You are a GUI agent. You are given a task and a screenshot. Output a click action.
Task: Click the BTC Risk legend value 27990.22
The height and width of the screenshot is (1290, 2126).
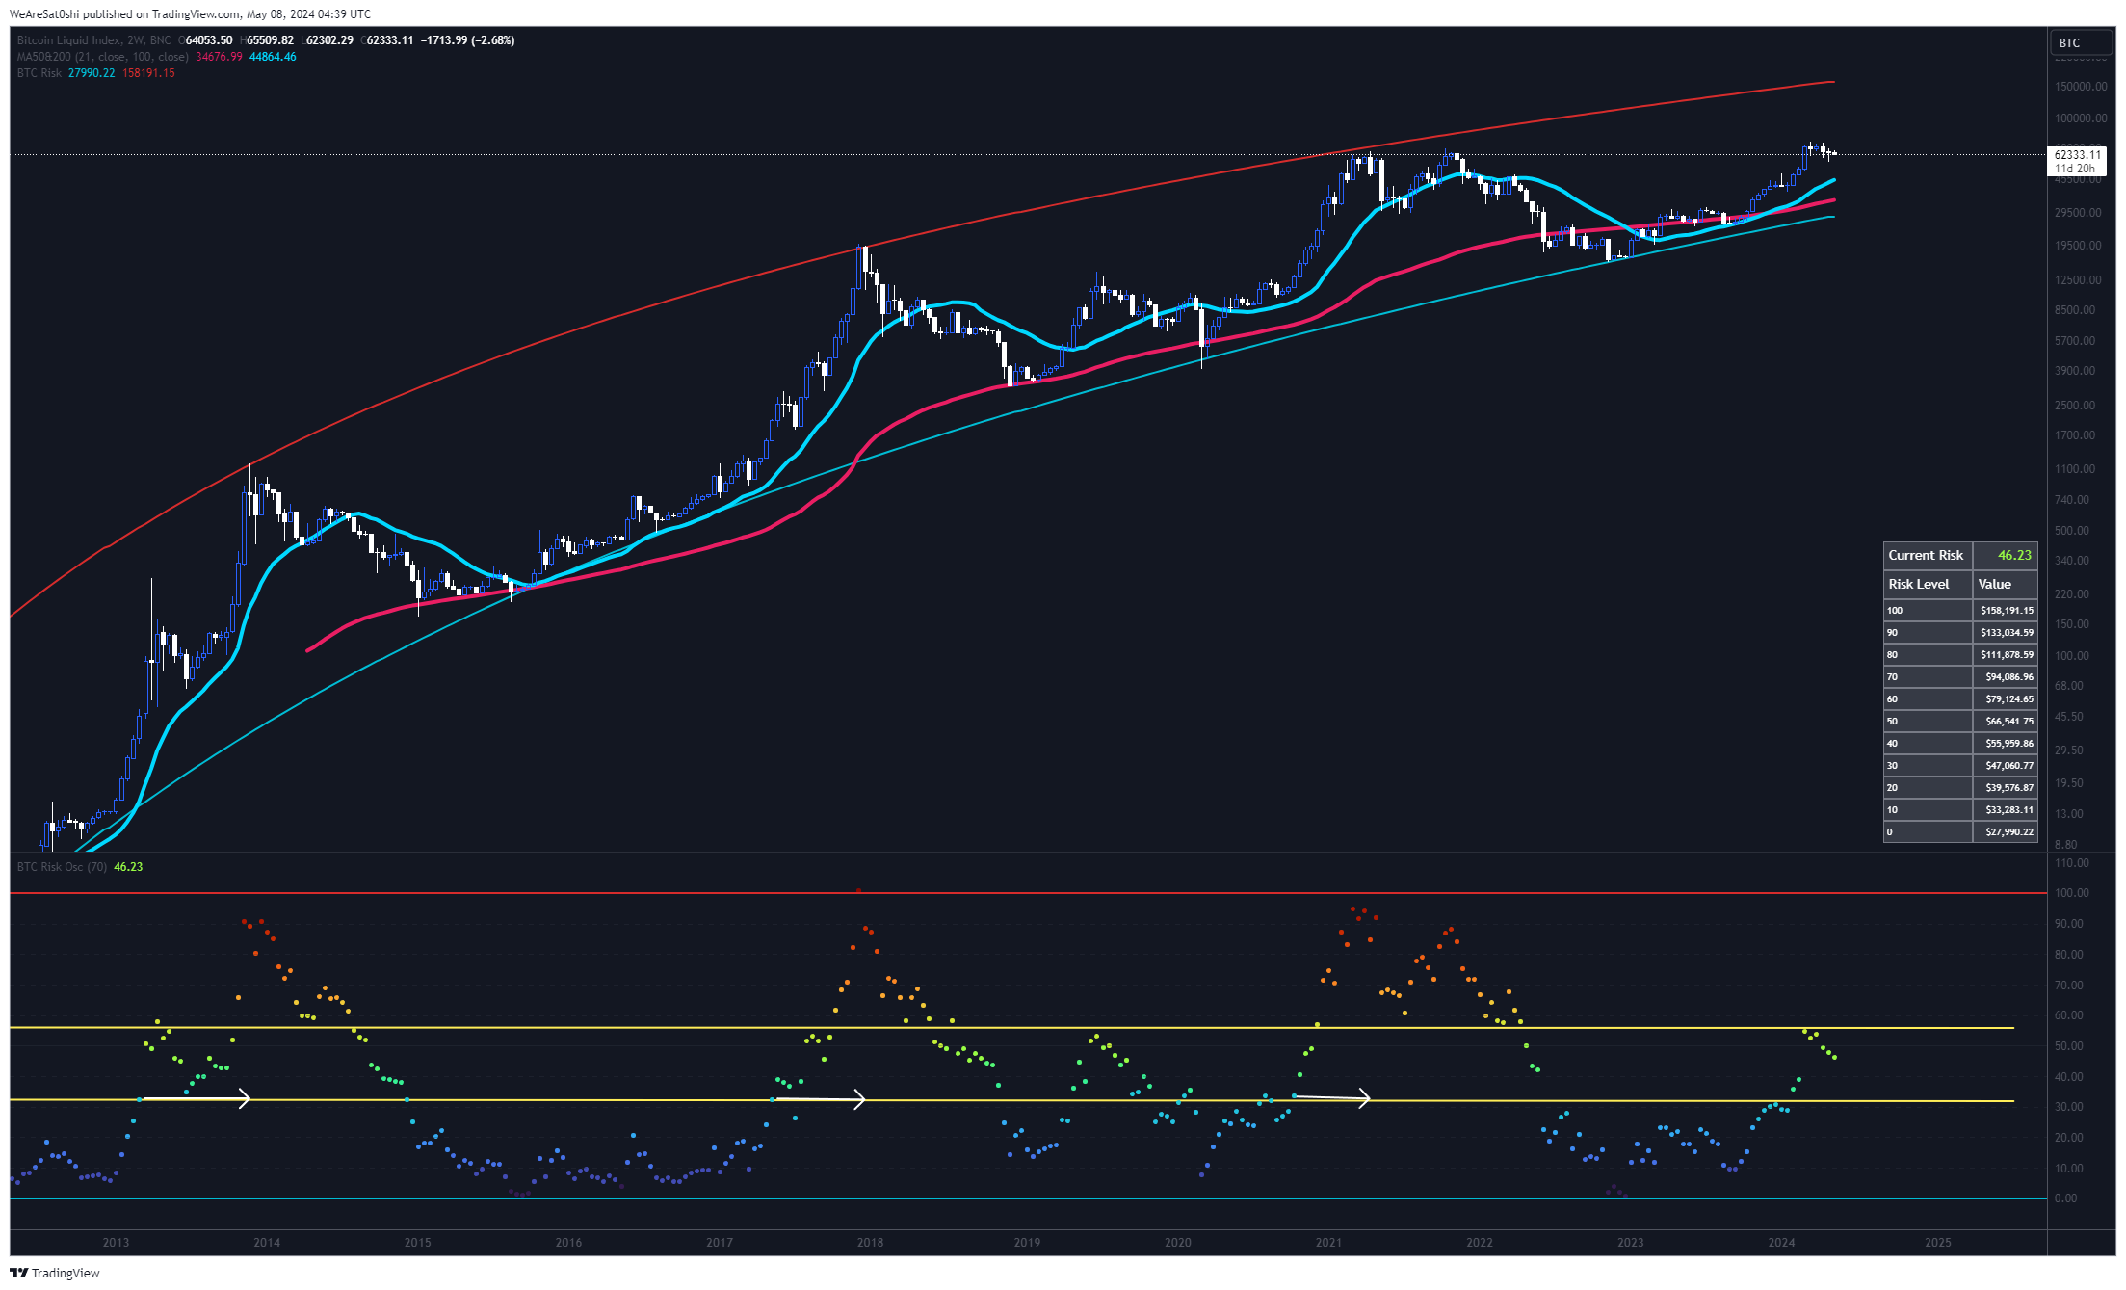coord(92,73)
